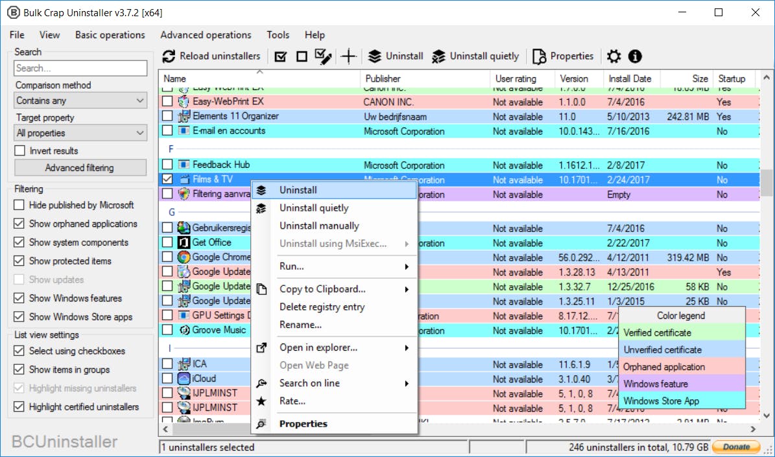Click the star icon beside Rate
This screenshot has width=775, height=457.
click(261, 401)
